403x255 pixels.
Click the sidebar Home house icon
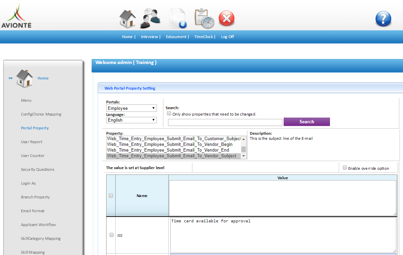(x=24, y=78)
